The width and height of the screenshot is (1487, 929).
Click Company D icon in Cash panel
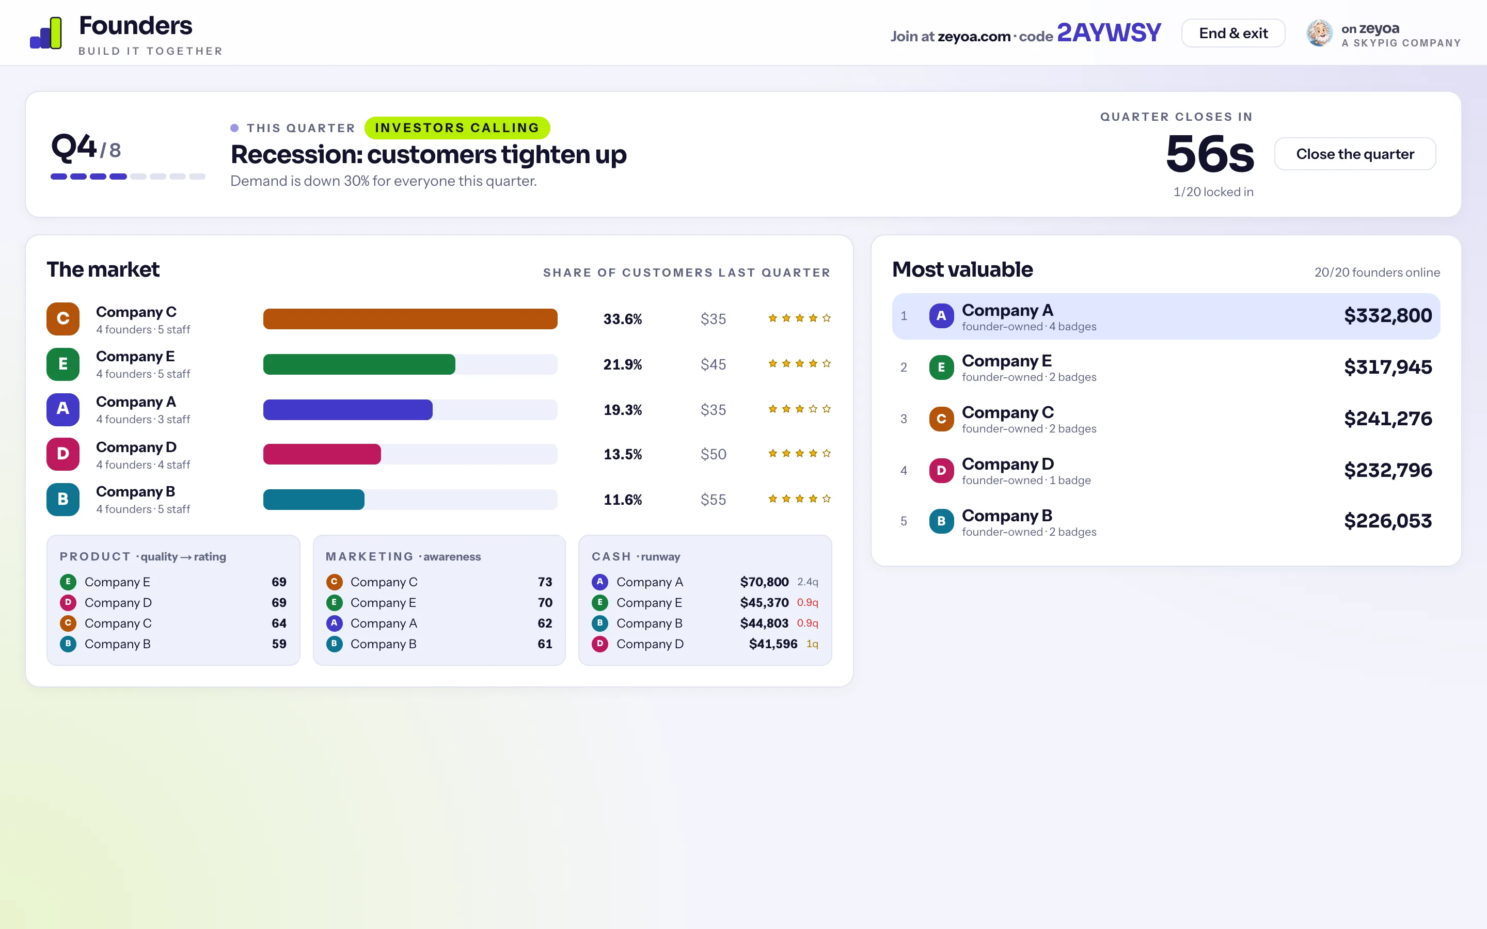pyautogui.click(x=600, y=643)
